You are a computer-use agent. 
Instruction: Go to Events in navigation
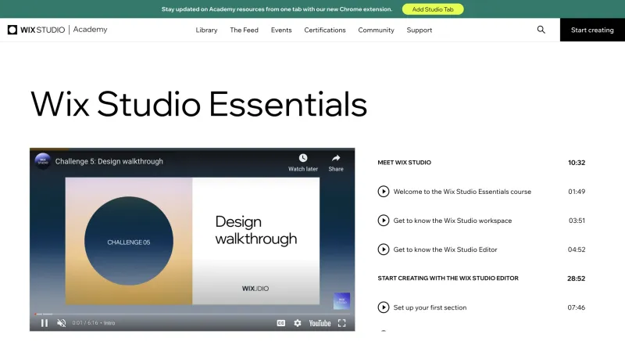pos(281,30)
